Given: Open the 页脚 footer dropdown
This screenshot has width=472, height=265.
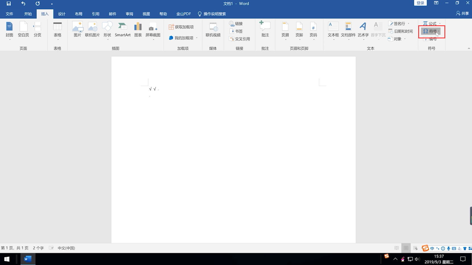Looking at the screenshot, I should click(299, 30).
